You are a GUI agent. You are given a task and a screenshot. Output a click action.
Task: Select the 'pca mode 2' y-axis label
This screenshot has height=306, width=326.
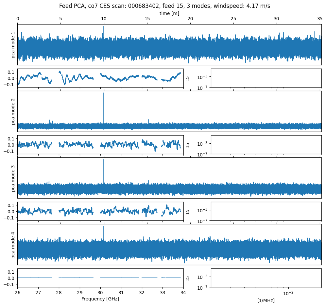tap(13, 112)
